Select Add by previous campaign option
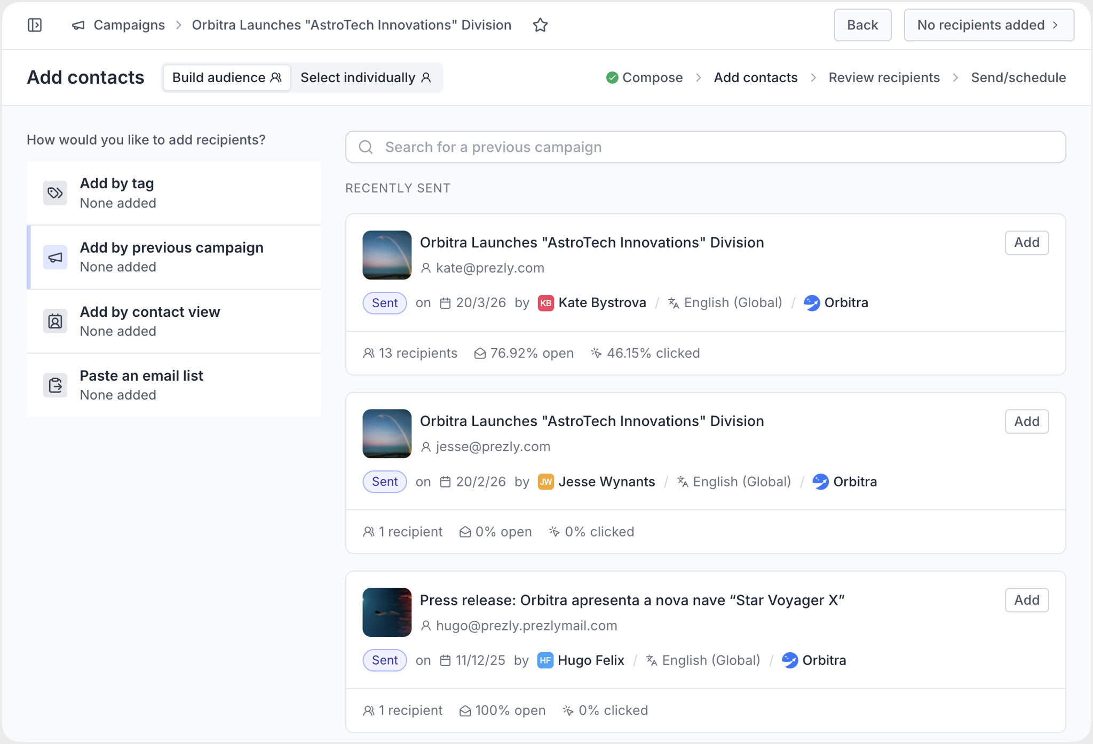 (x=174, y=257)
